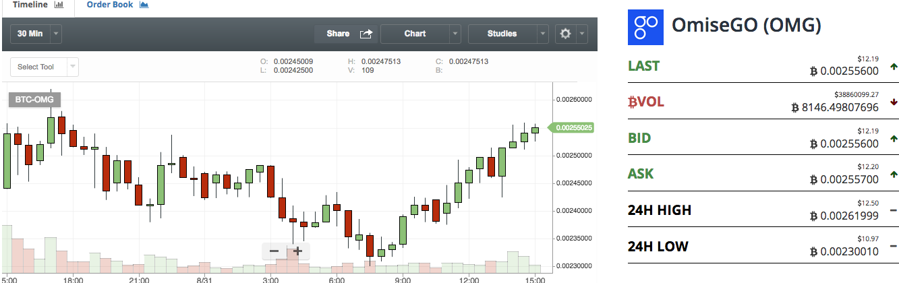The image size is (899, 283).
Task: Click the 18:00 time axis label
Action: [x=73, y=279]
